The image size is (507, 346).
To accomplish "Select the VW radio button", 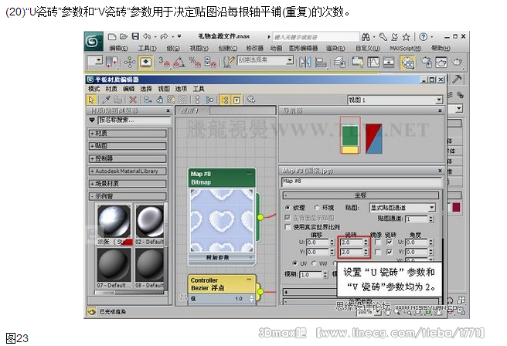I will 314,263.
